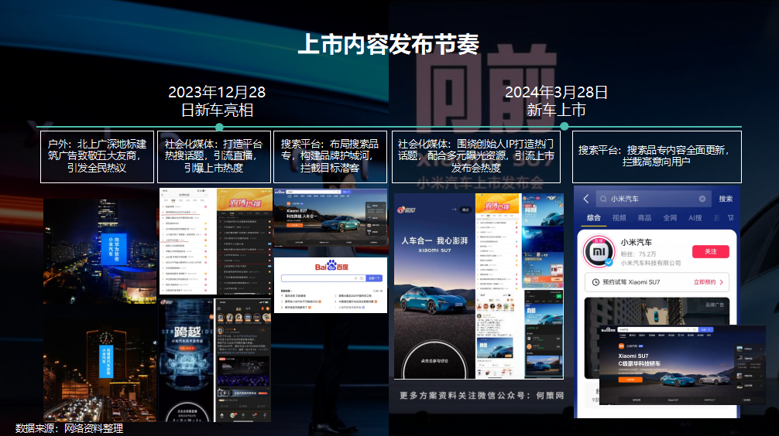The image size is (779, 436).
Task: Clear the 小米汽车 search text with the X icon
Action: point(702,199)
